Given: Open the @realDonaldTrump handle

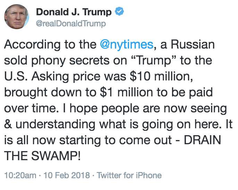Looking at the screenshot, I should point(71,24).
